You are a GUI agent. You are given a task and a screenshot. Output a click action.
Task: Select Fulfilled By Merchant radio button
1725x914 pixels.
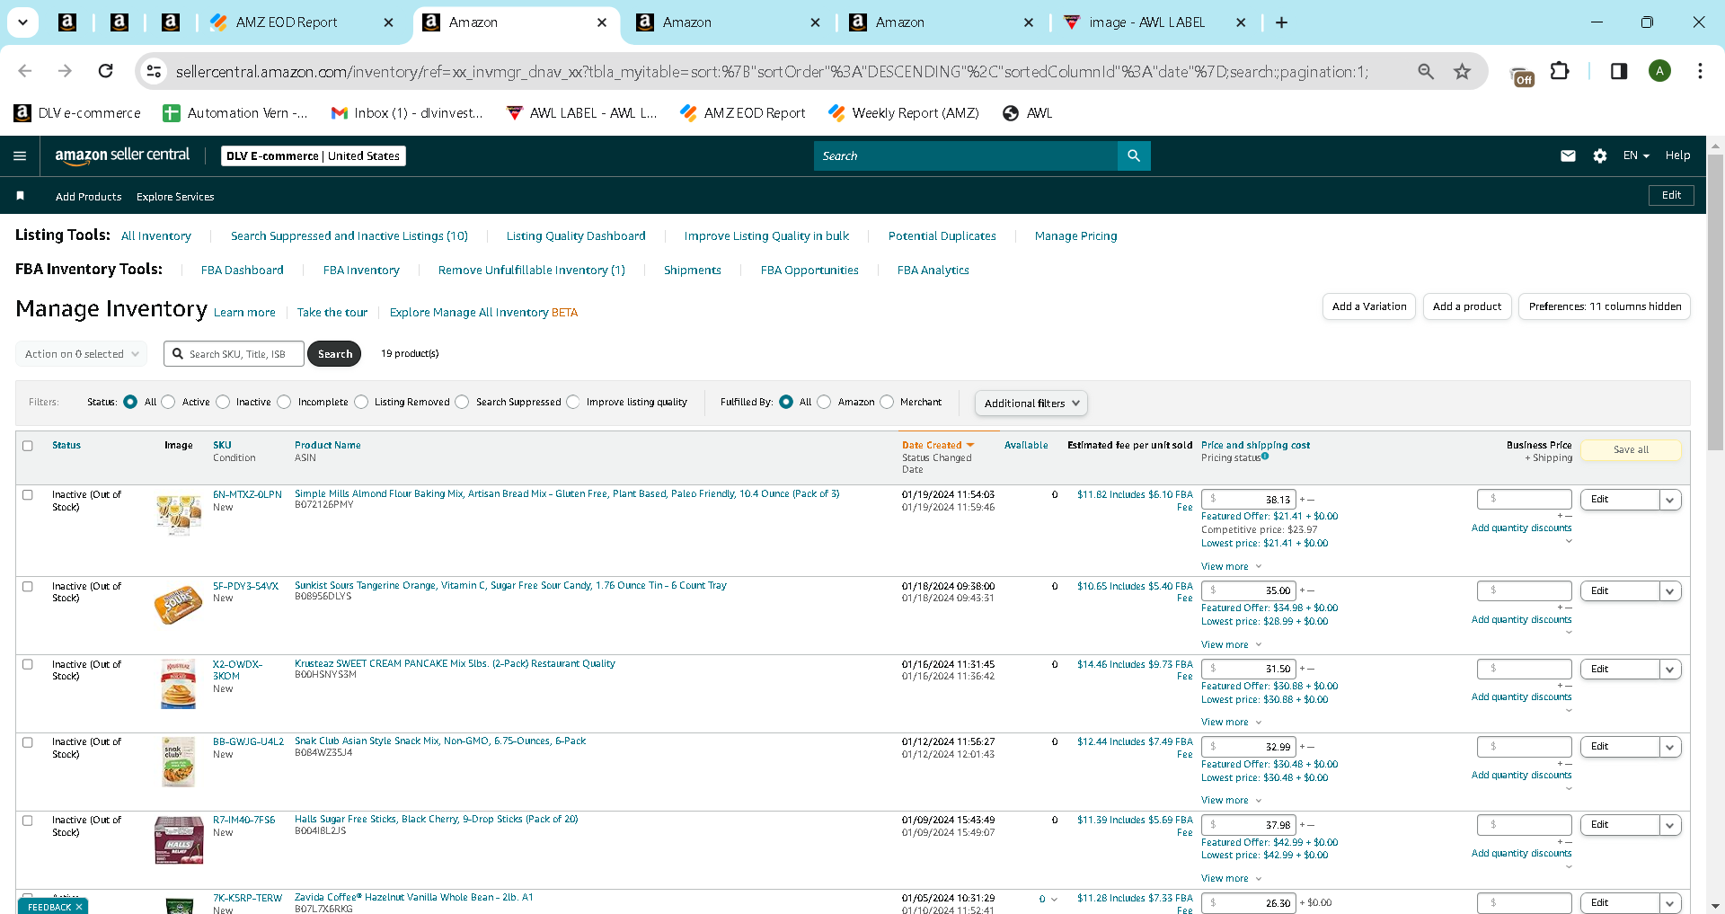pyautogui.click(x=887, y=402)
